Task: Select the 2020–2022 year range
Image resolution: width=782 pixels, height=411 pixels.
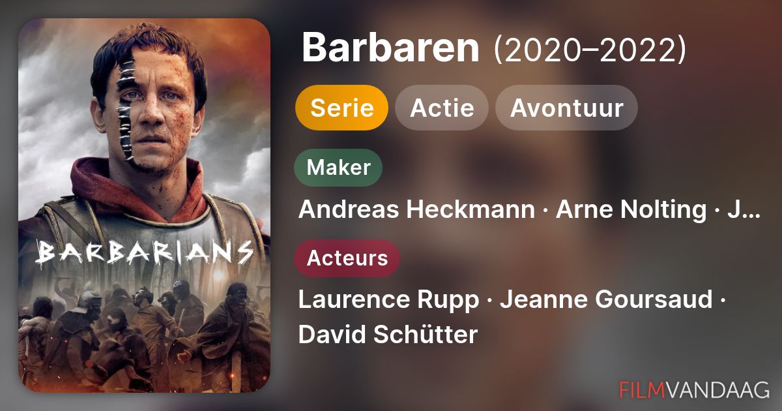Action: (x=590, y=49)
